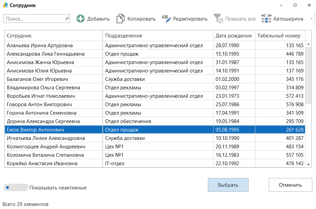This screenshot has width=316, height=209.
Task: Click into the 'Поиск...' search field
Action: pyautogui.click(x=34, y=19)
